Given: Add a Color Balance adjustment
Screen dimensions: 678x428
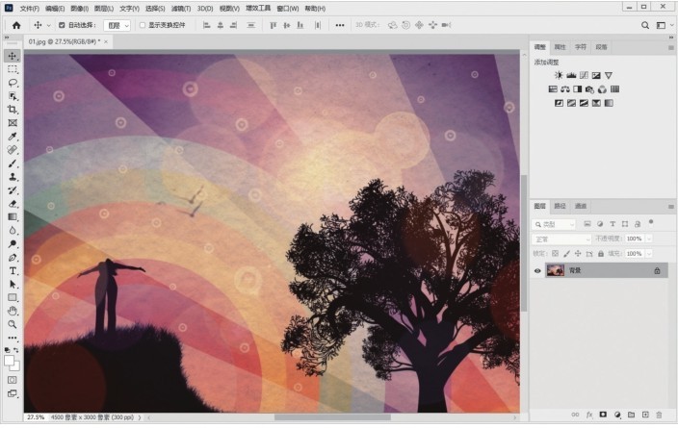Looking at the screenshot, I should 565,89.
